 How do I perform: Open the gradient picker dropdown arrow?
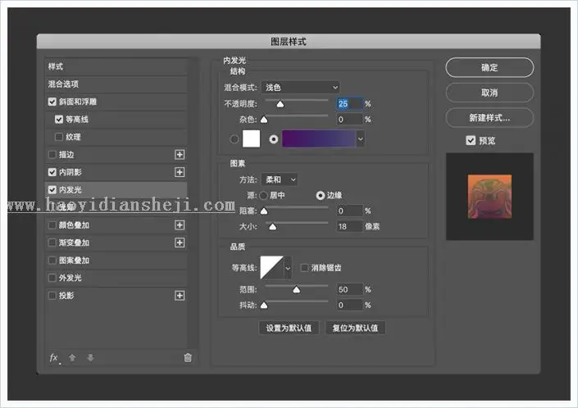(x=361, y=138)
